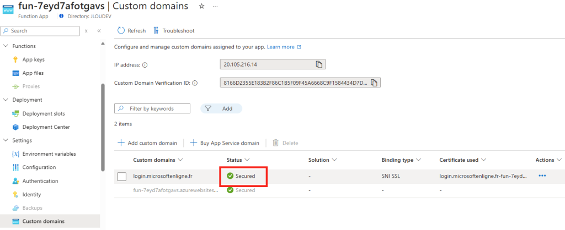This screenshot has width=565, height=230.
Task: Click the Directory info icon
Action: [61, 16]
